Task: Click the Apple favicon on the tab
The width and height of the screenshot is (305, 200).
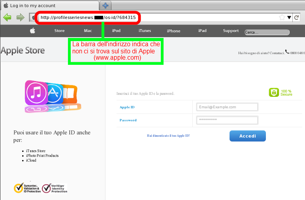Action: click(6, 6)
